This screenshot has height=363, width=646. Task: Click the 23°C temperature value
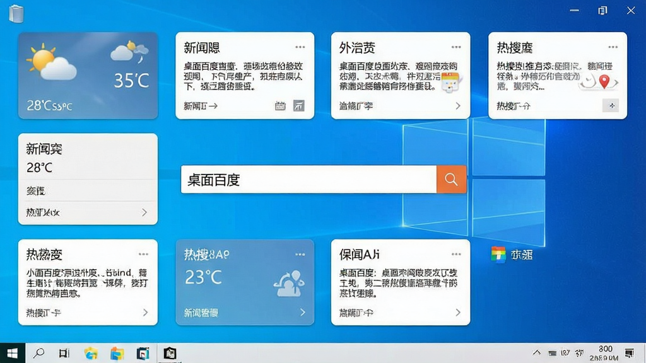(204, 277)
